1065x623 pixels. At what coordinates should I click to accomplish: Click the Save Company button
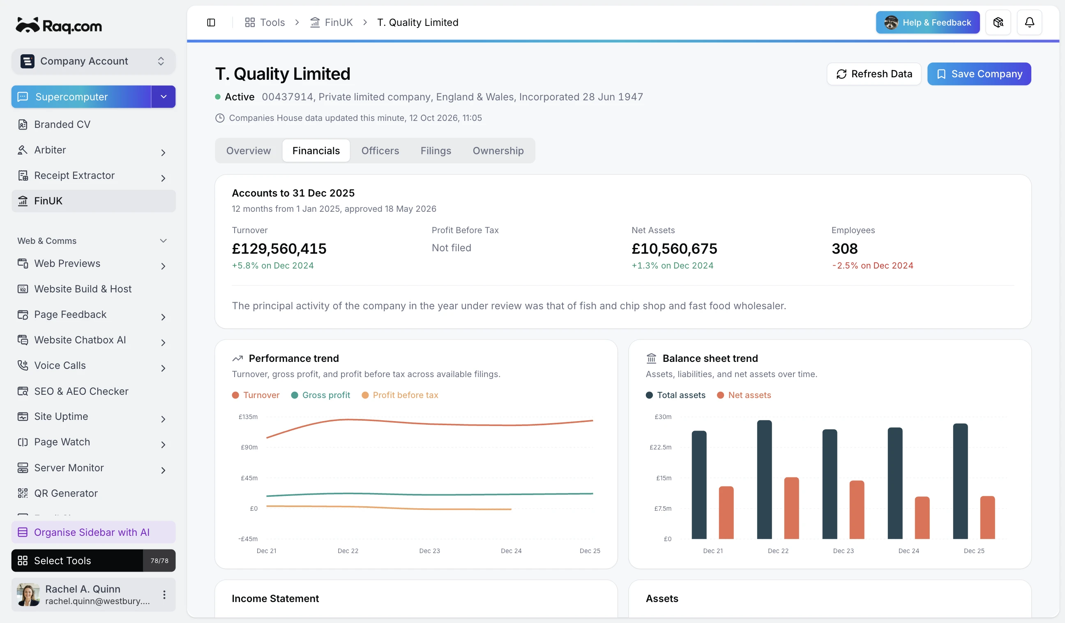(979, 74)
